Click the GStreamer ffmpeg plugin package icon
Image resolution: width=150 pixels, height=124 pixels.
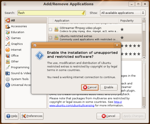(x=56, y=29)
